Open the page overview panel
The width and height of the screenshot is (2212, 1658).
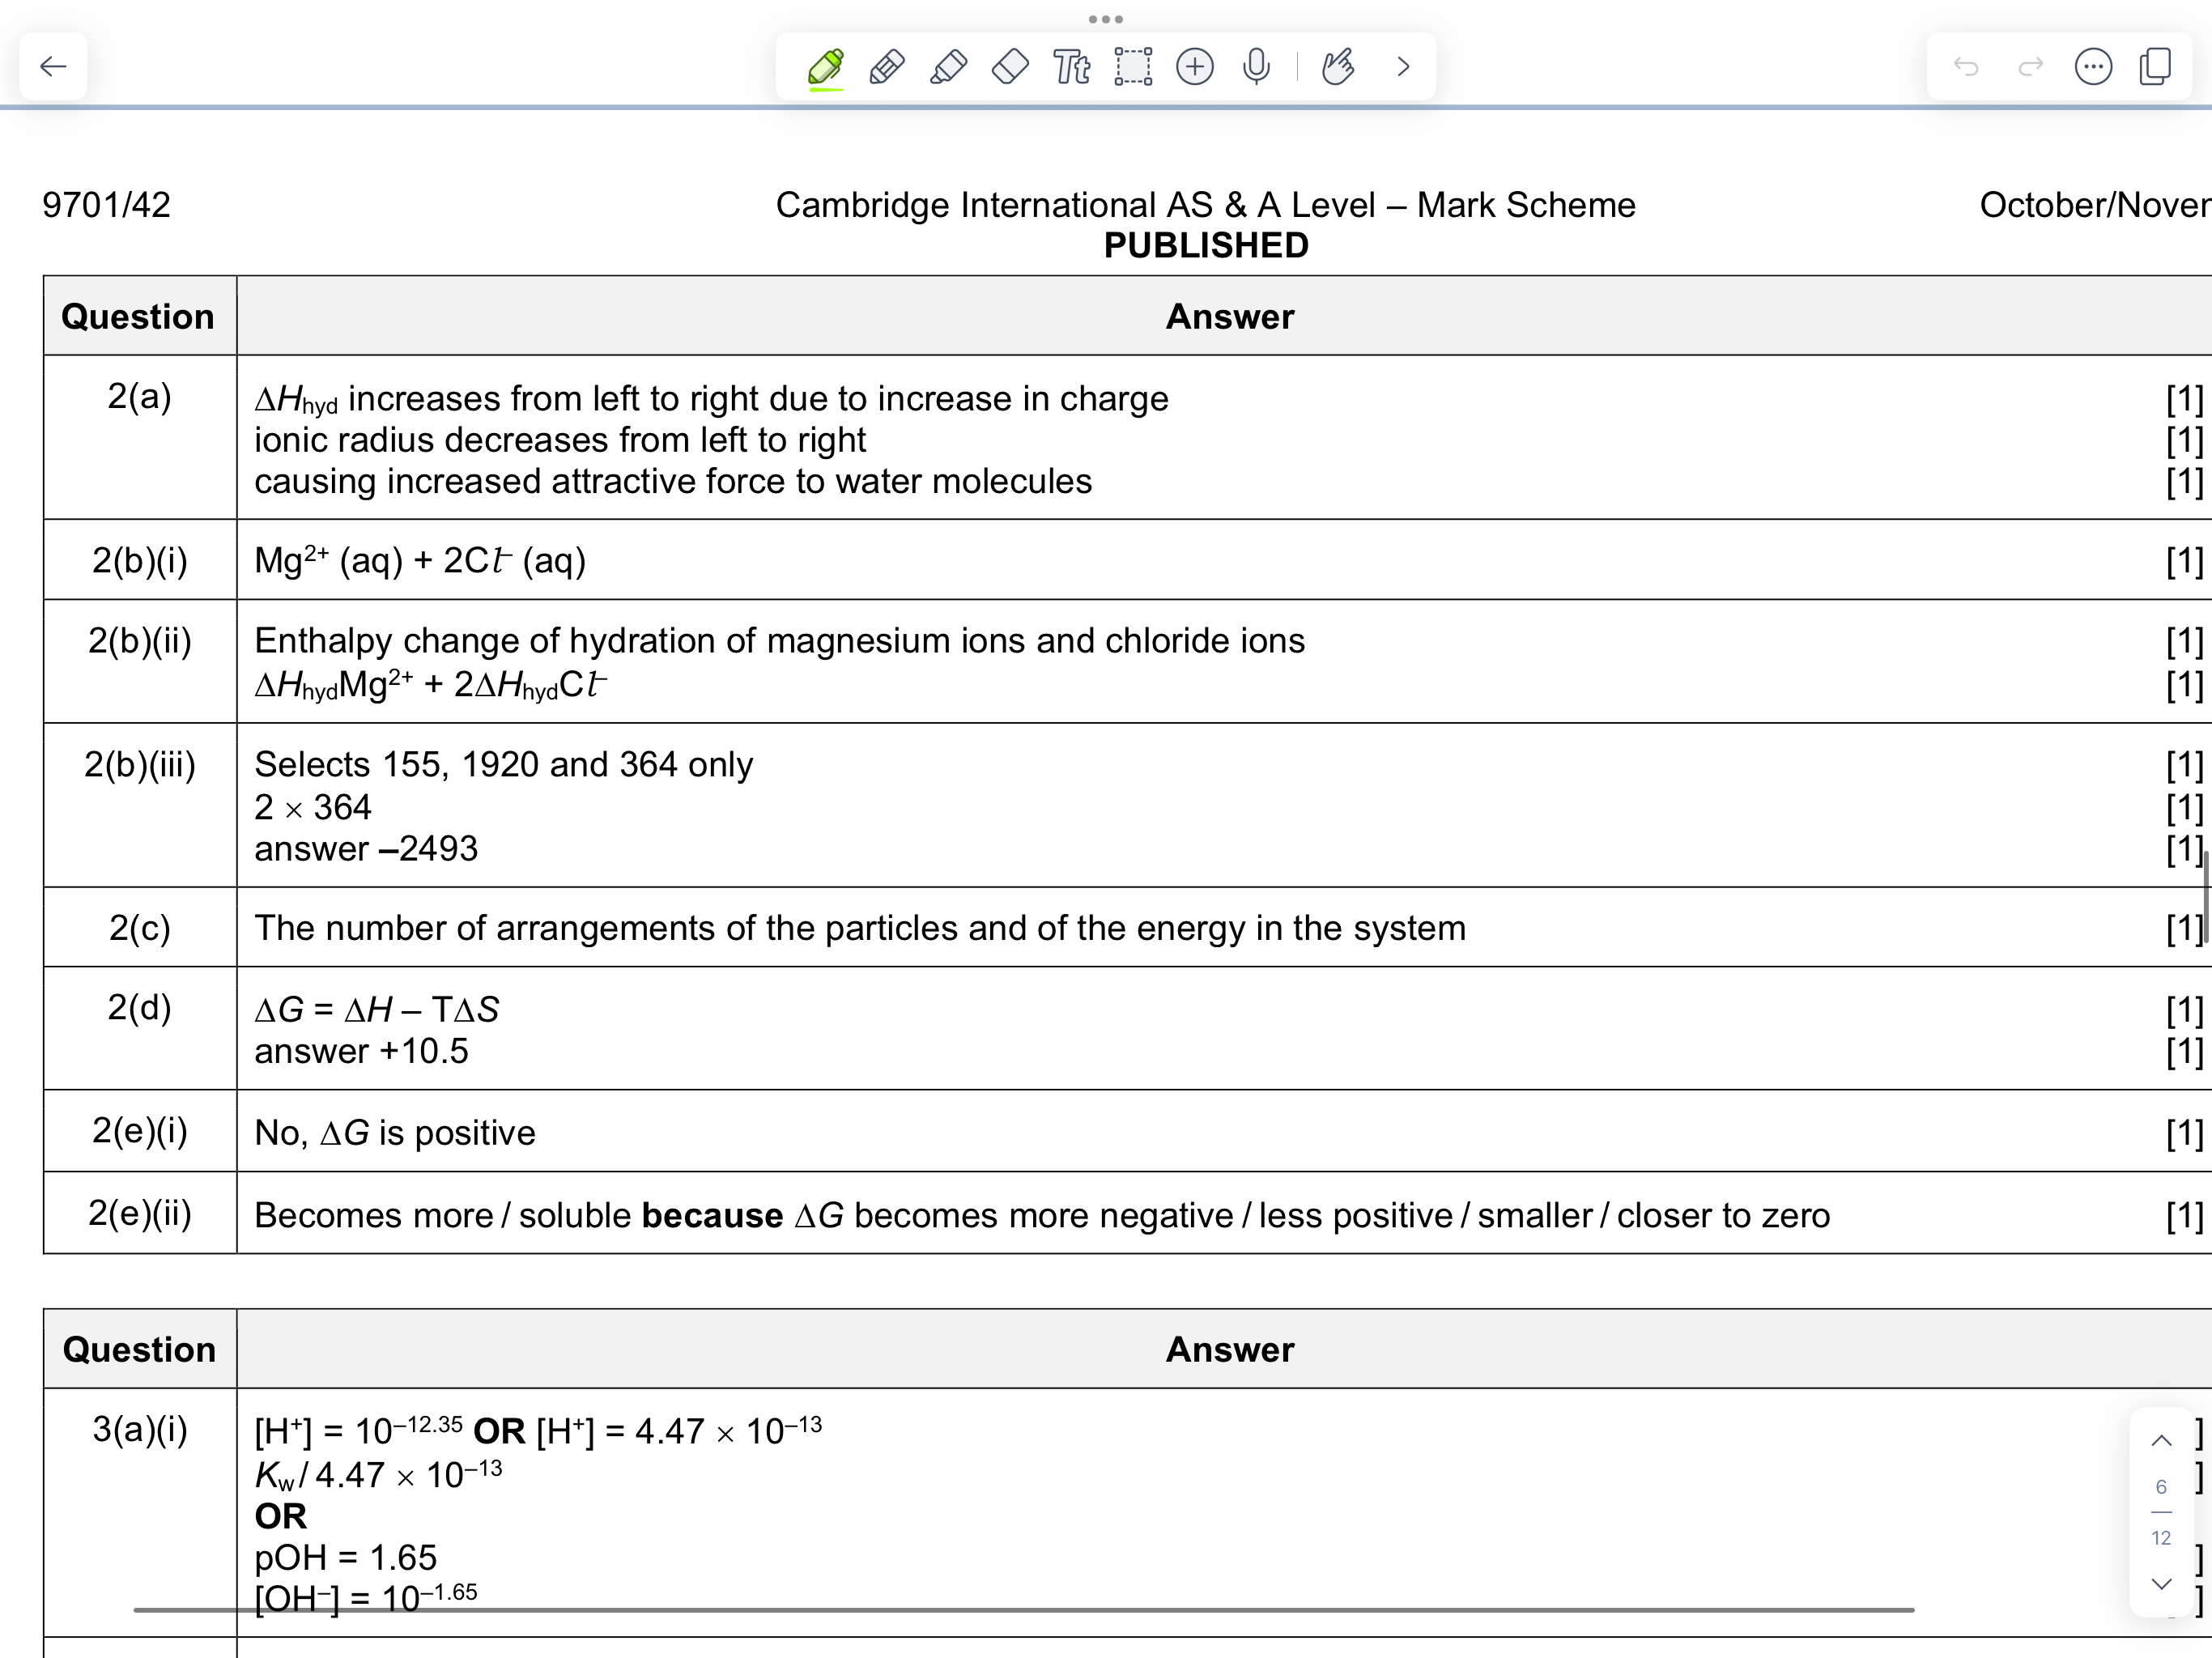[x=2155, y=67]
